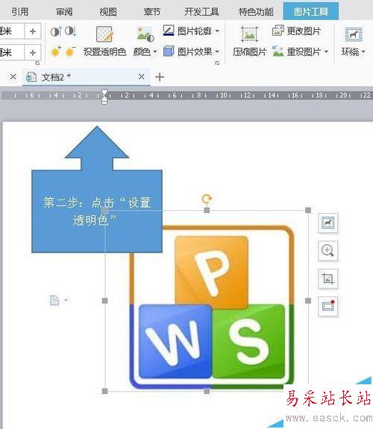Switch to the 开发工具 tab
373x429 pixels.
(x=201, y=11)
